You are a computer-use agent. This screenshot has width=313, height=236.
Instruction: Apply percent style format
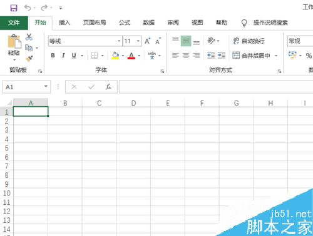click(x=309, y=56)
